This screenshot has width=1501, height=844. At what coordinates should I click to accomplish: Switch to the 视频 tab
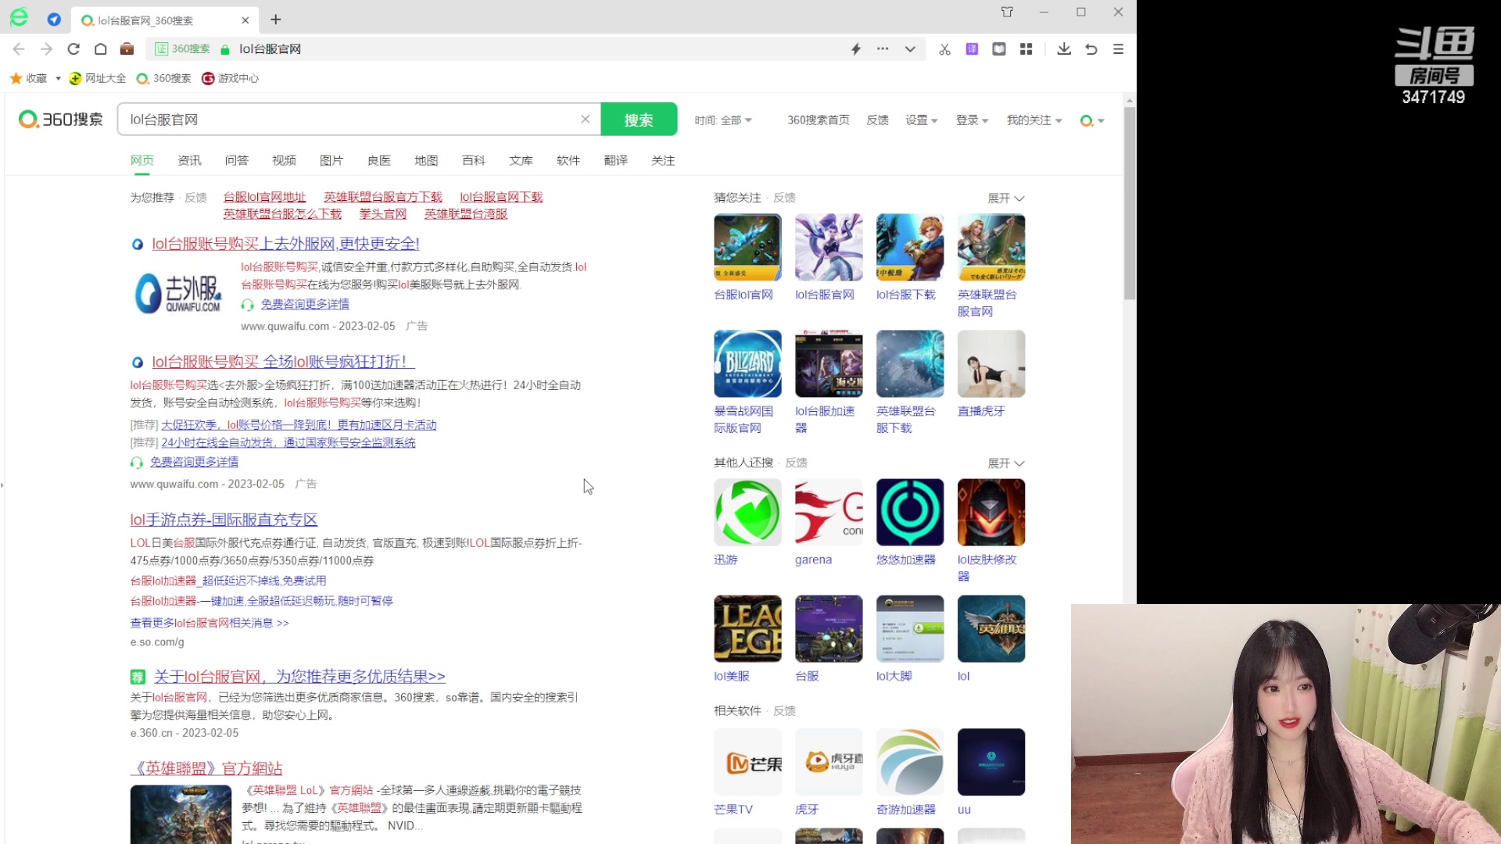284,160
